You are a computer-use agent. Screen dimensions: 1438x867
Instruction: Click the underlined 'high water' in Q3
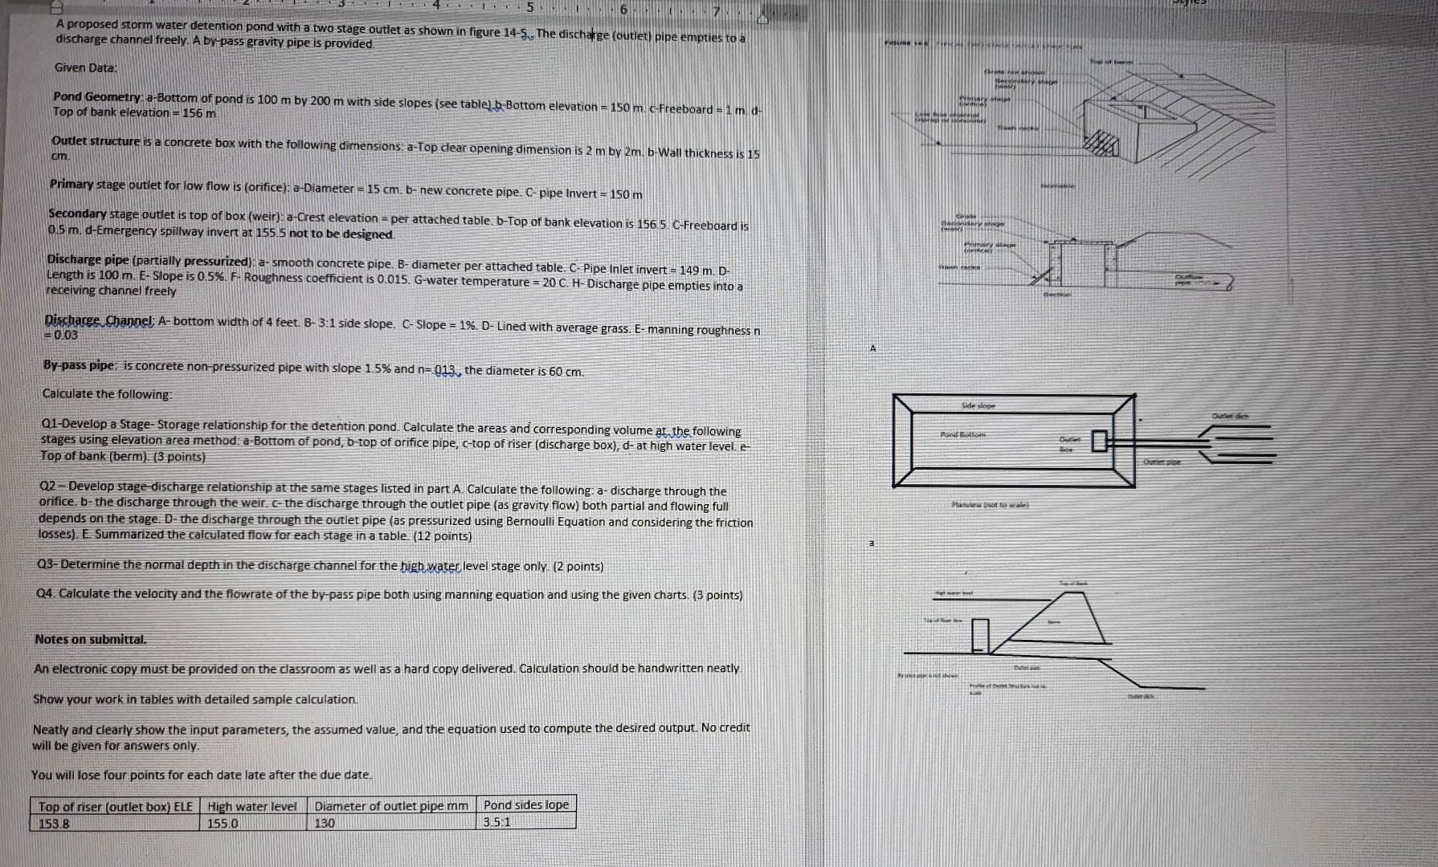[x=432, y=565]
